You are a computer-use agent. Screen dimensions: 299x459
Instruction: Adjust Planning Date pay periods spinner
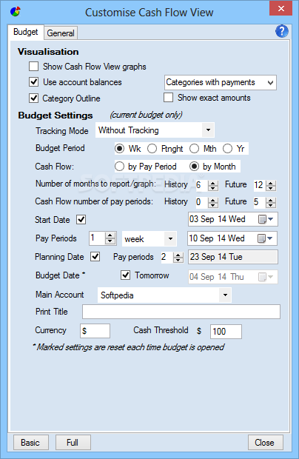coord(178,258)
